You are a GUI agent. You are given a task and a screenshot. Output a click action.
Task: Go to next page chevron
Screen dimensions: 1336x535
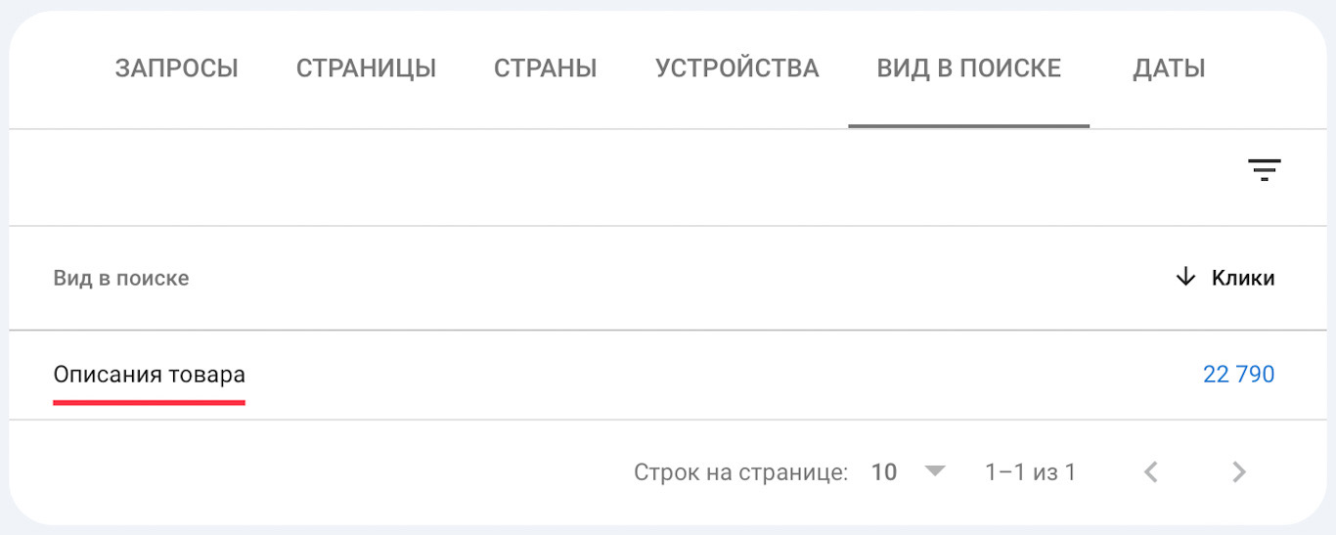pos(1239,472)
